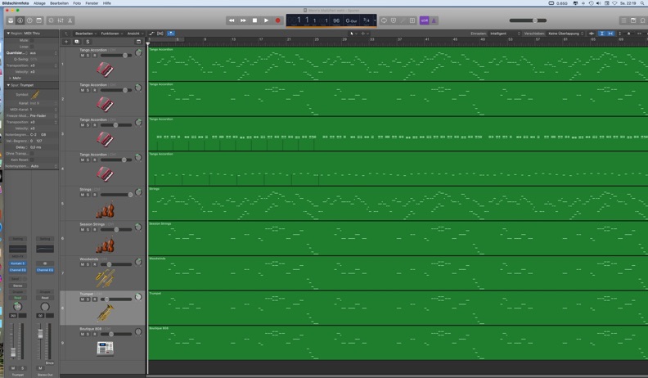Select the accordion icon of track 1
This screenshot has width=648, height=378.
coord(105,70)
